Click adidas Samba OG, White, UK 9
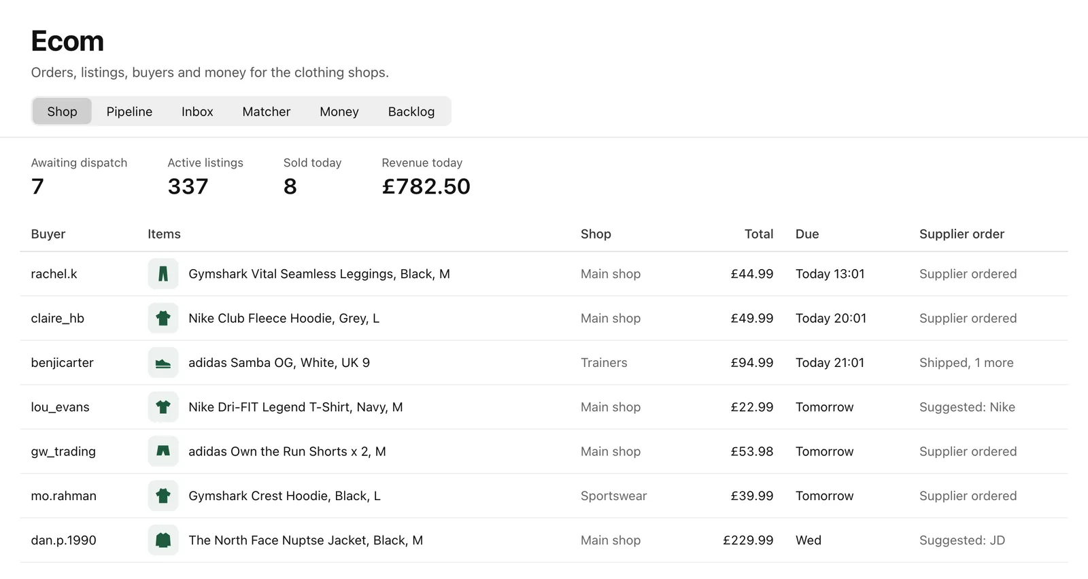 279,363
